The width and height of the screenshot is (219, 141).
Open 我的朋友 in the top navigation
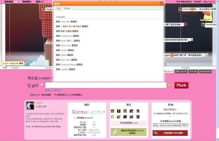[27, 1]
